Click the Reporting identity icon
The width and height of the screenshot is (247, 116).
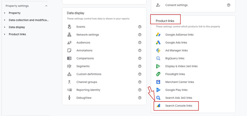[69, 90]
